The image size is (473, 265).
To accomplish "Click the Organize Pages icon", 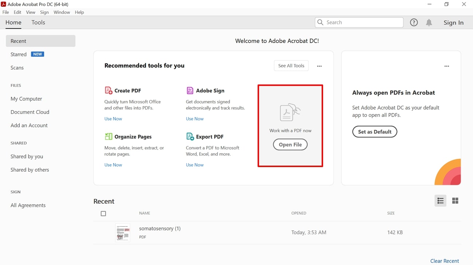I will click(x=108, y=137).
